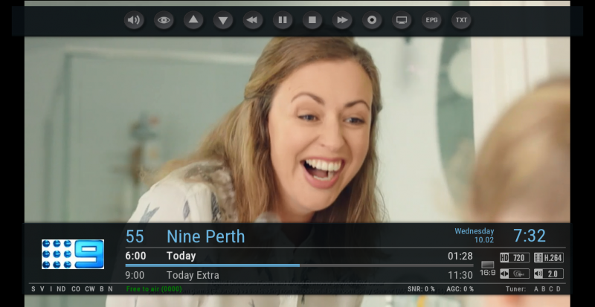Screen dimensions: 595x307
Task: Click the 16:9 aspect ratio icon
Action: tap(488, 268)
